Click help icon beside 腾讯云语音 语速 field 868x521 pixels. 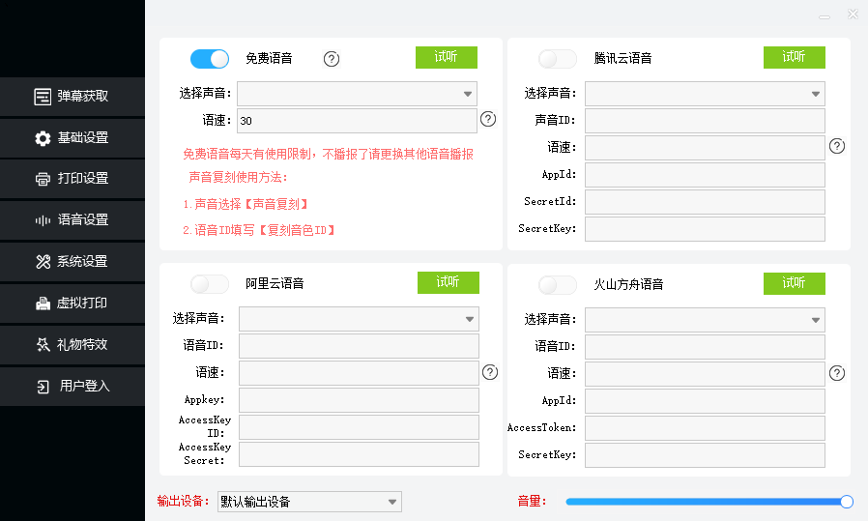pyautogui.click(x=837, y=146)
